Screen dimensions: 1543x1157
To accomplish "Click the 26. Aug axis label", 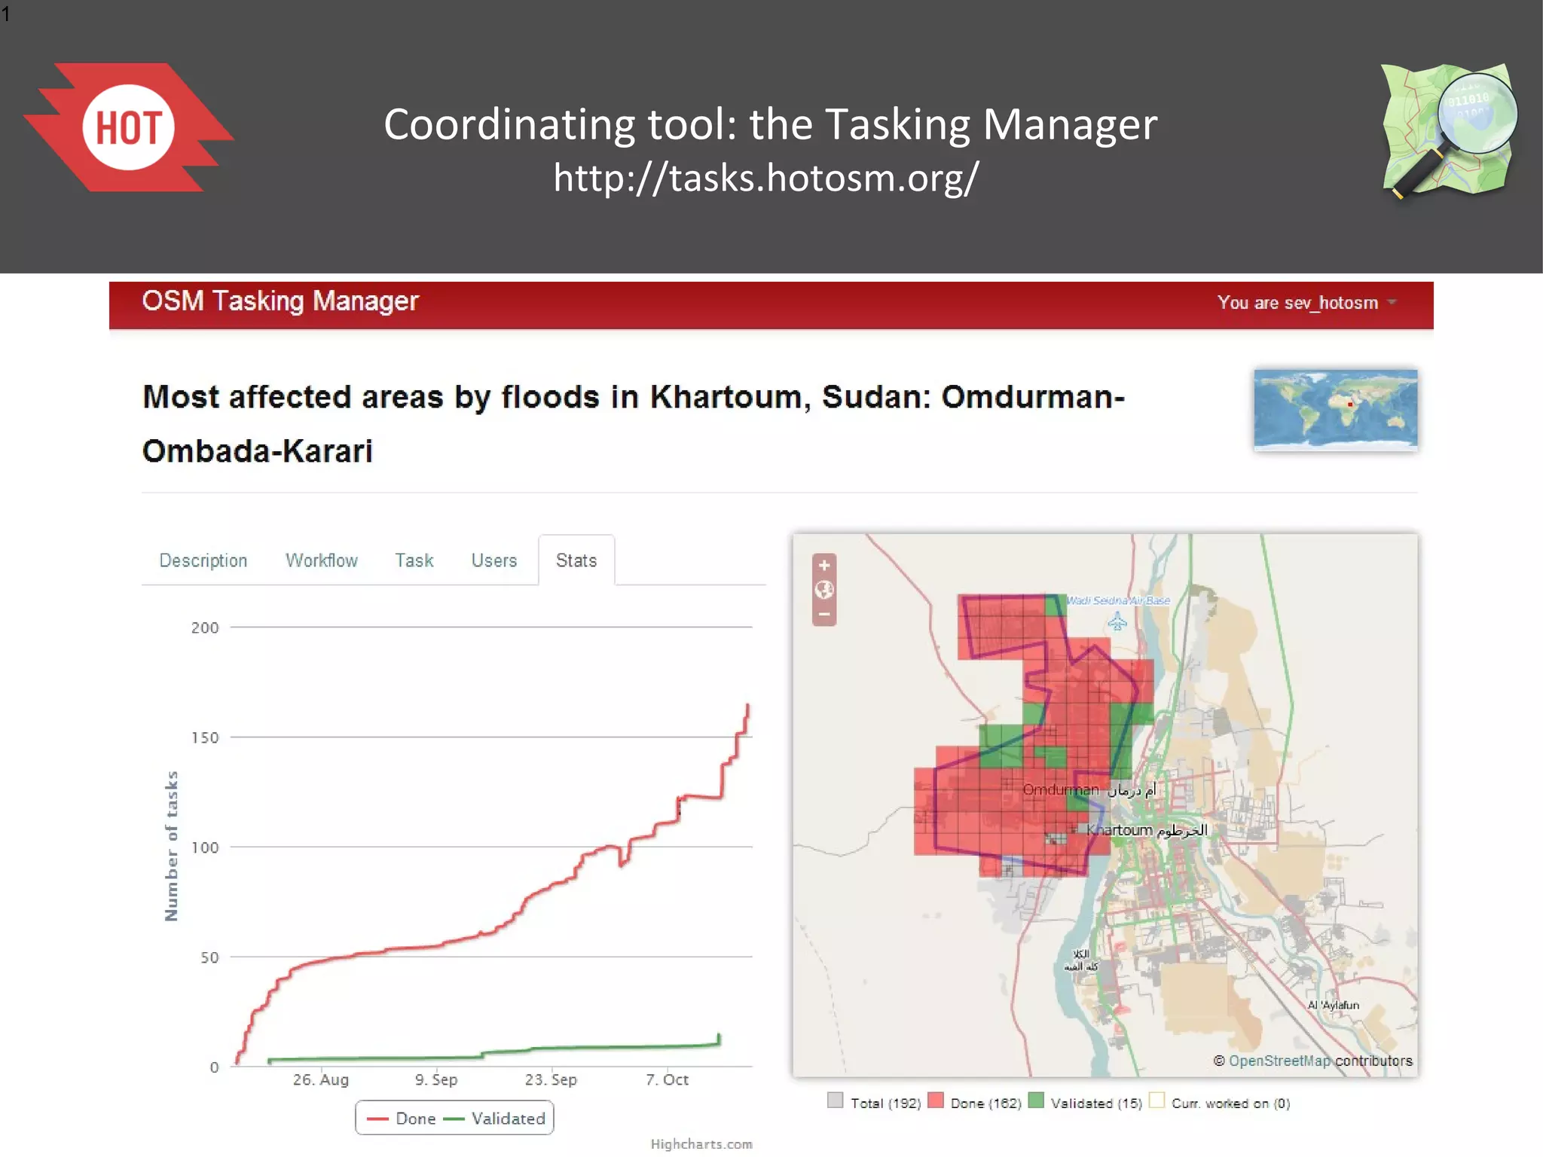I will [321, 1079].
